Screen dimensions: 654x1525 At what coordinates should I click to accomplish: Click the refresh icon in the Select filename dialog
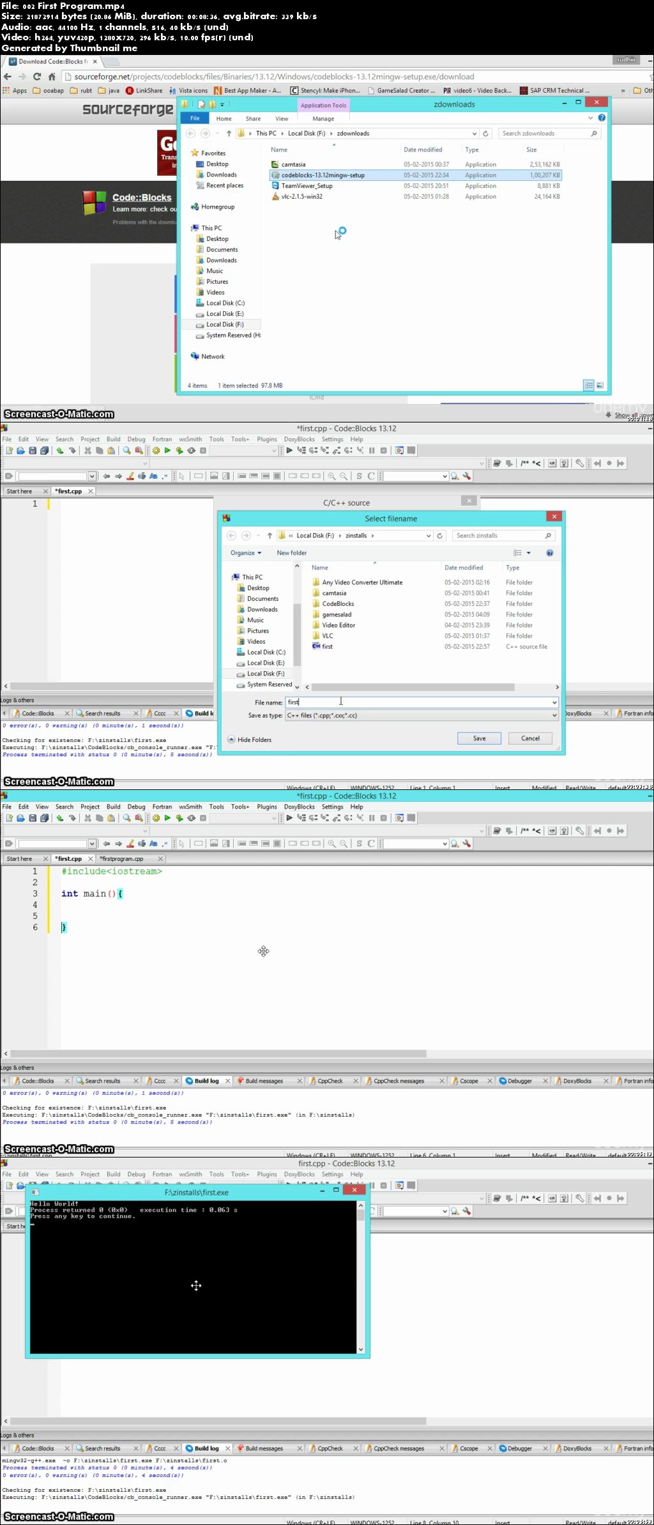pyautogui.click(x=439, y=536)
